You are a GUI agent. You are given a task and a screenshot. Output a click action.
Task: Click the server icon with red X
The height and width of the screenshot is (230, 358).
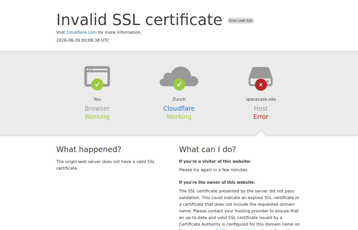pyautogui.click(x=261, y=78)
